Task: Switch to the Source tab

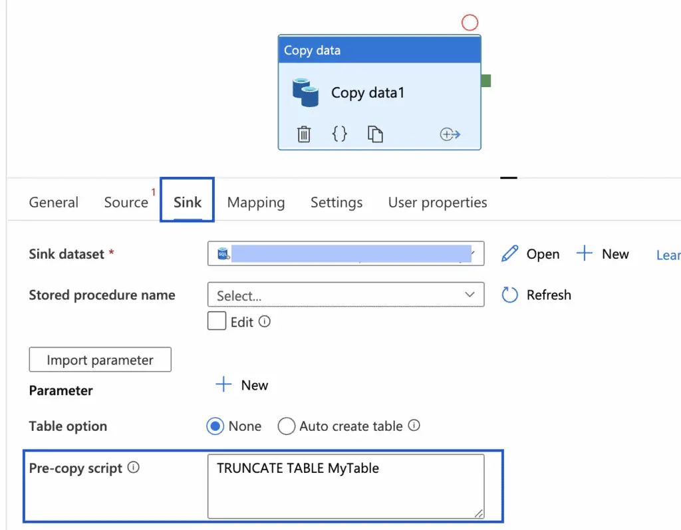Action: 126,202
